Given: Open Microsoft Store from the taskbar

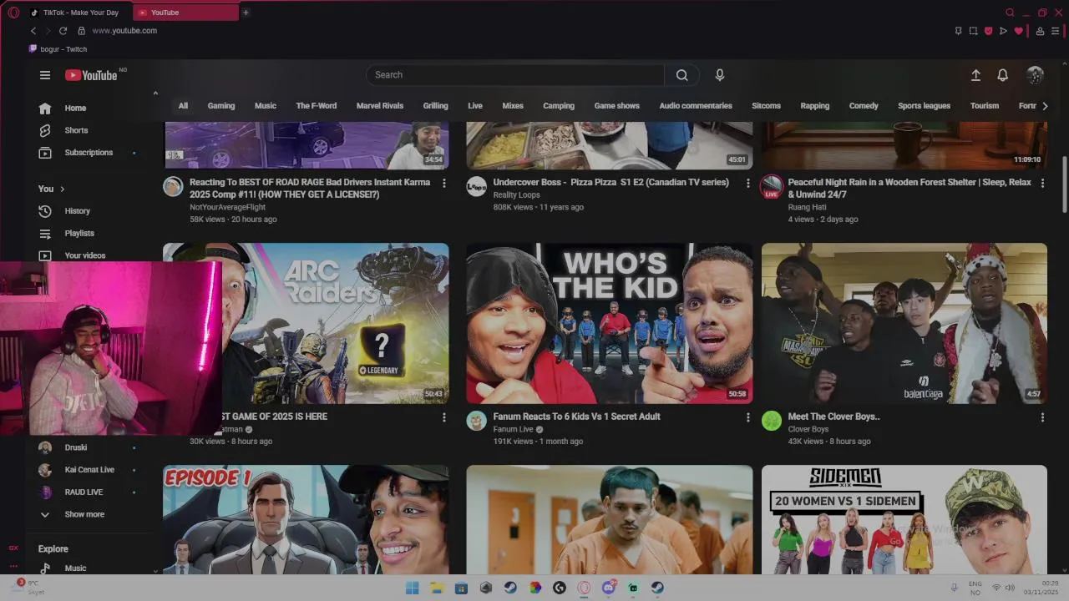Looking at the screenshot, I should (x=461, y=588).
